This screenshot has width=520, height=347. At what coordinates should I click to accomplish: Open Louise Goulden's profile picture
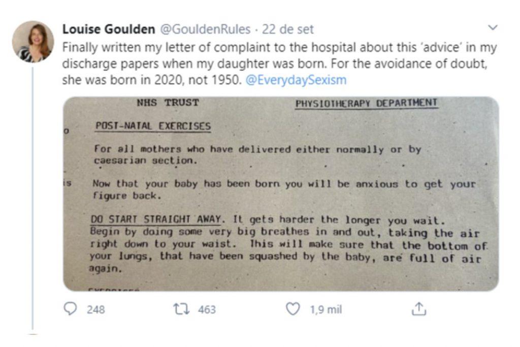33,42
